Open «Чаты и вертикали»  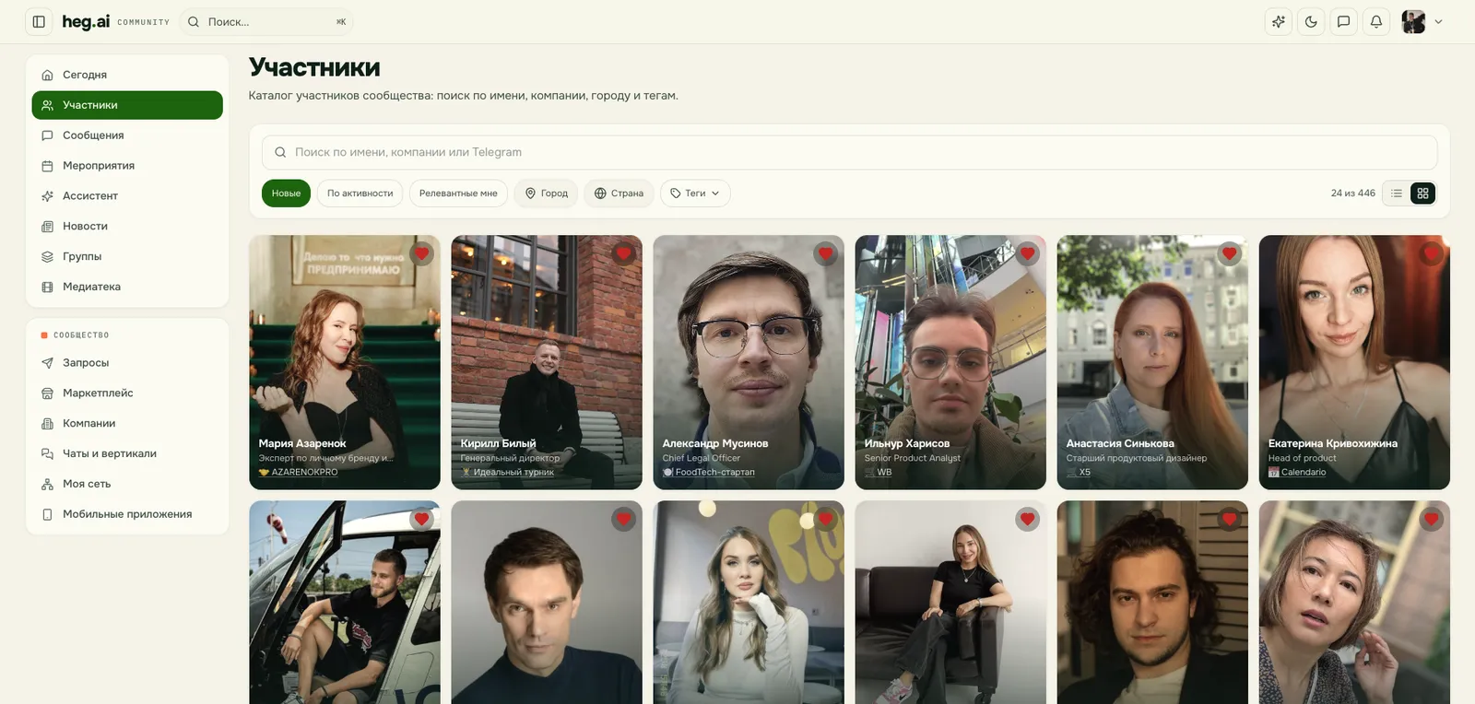click(127, 454)
